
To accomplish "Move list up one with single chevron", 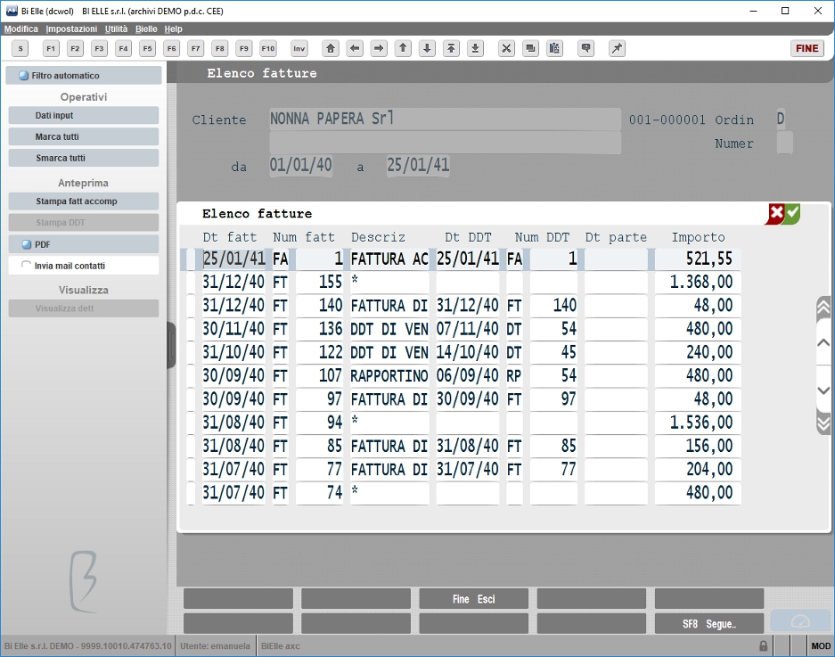I will [823, 342].
